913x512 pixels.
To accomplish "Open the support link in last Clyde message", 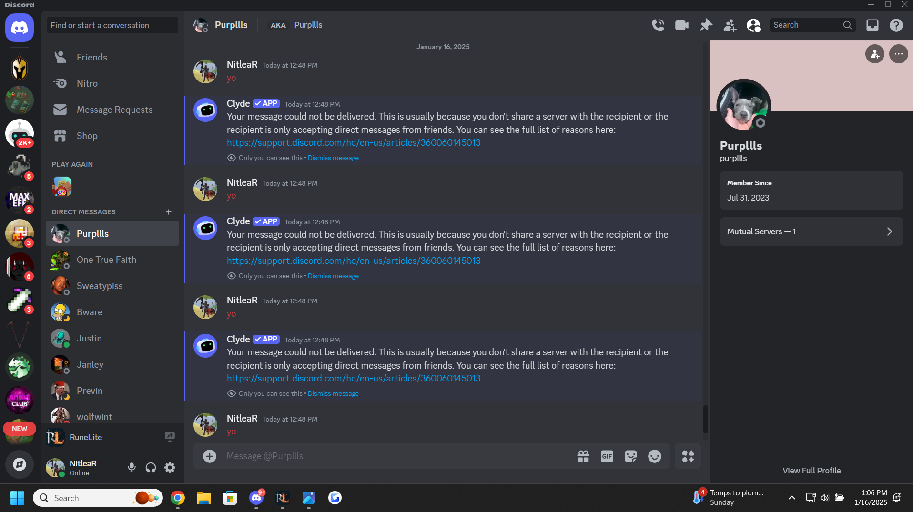I will [354, 379].
